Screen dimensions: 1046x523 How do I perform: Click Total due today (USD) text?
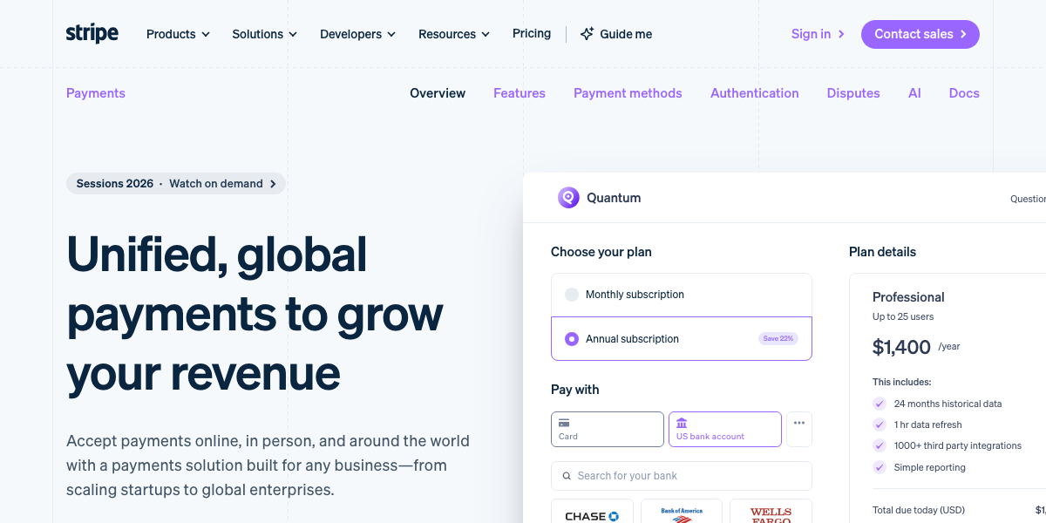(x=919, y=510)
